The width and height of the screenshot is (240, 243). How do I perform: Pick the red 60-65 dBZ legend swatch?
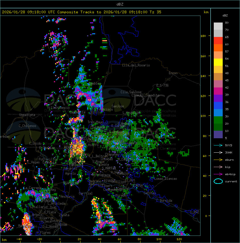[x=218, y=41]
